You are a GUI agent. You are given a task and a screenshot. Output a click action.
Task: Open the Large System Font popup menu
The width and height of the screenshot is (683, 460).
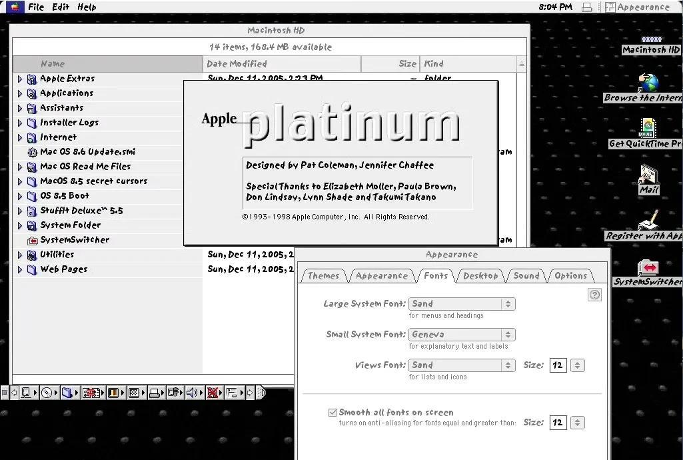[x=462, y=303]
